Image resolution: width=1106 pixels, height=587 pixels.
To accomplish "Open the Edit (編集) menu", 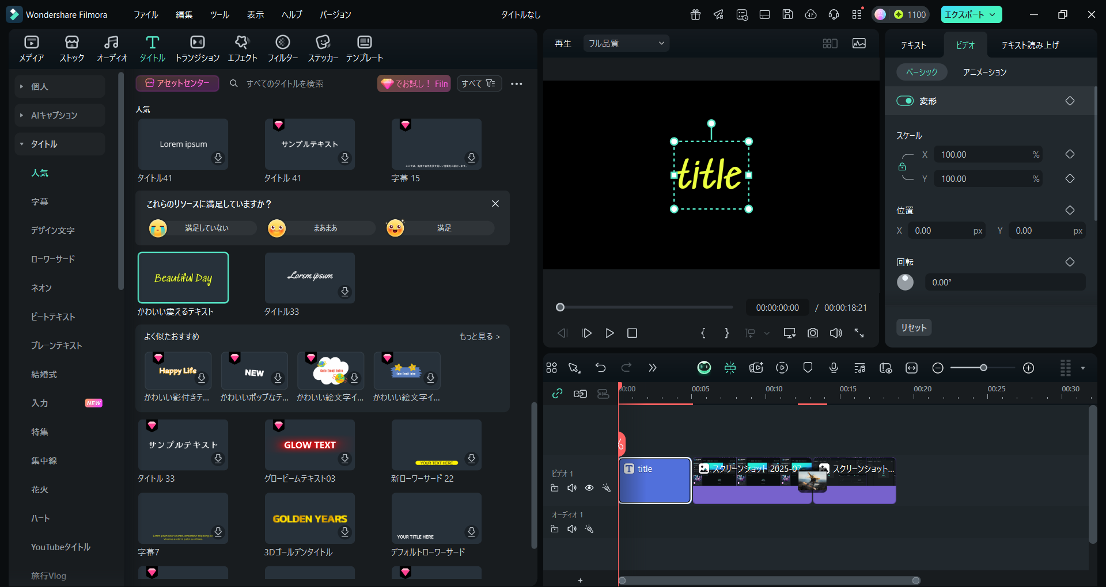I will pyautogui.click(x=184, y=14).
